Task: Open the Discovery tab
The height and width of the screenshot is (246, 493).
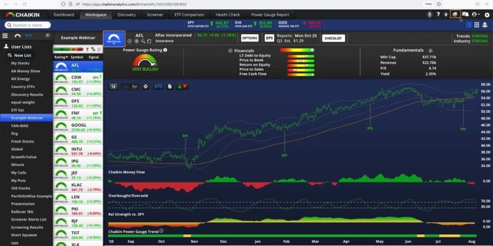Action: point(126,14)
